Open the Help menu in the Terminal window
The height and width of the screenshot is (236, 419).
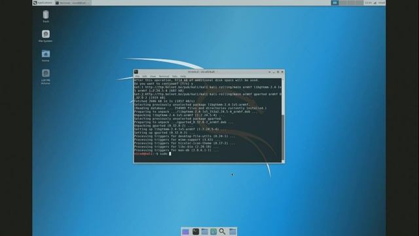(183, 76)
